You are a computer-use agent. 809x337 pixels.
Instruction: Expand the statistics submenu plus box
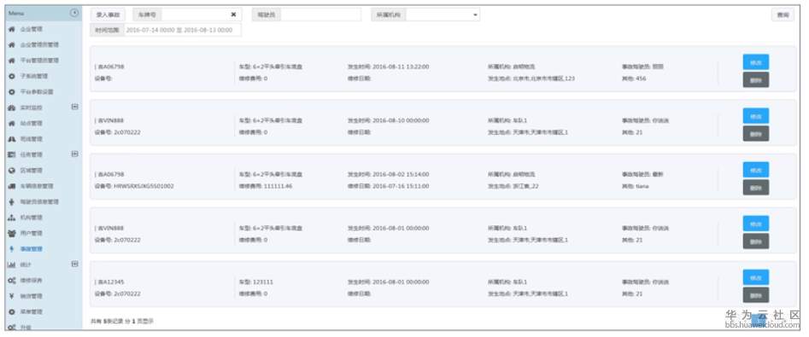click(75, 264)
